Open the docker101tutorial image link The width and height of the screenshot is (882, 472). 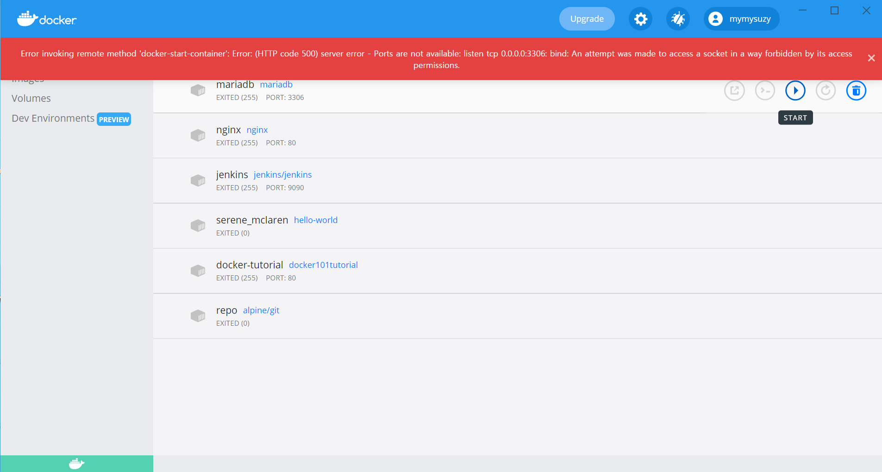323,265
